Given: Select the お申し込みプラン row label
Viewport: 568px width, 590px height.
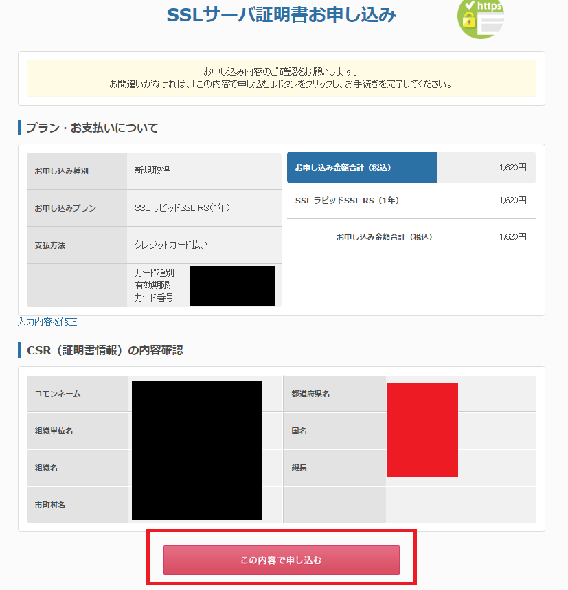Looking at the screenshot, I should 77,208.
